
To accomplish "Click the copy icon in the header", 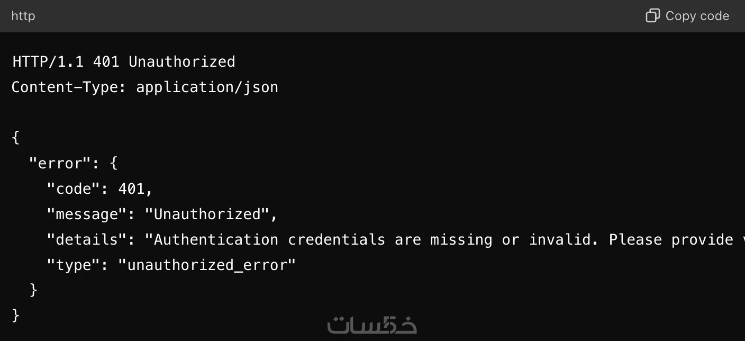I will [x=652, y=16].
